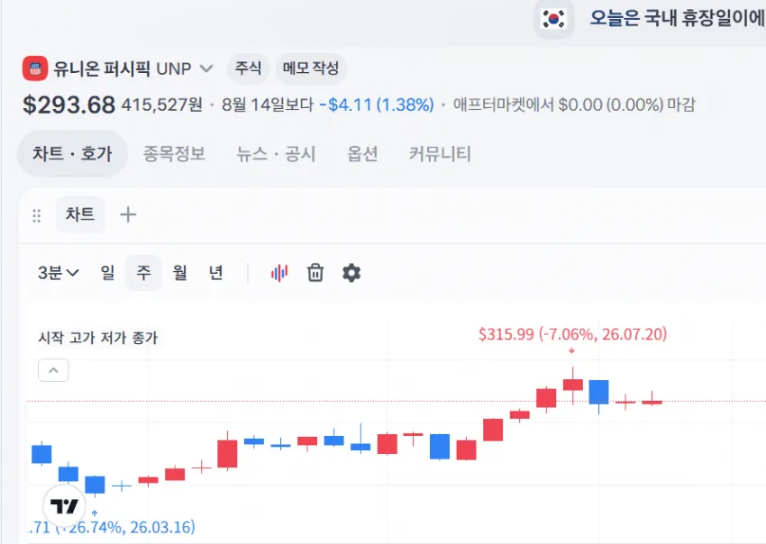766x544 pixels.
Task: Open the 종목정보 tab
Action: pos(174,154)
